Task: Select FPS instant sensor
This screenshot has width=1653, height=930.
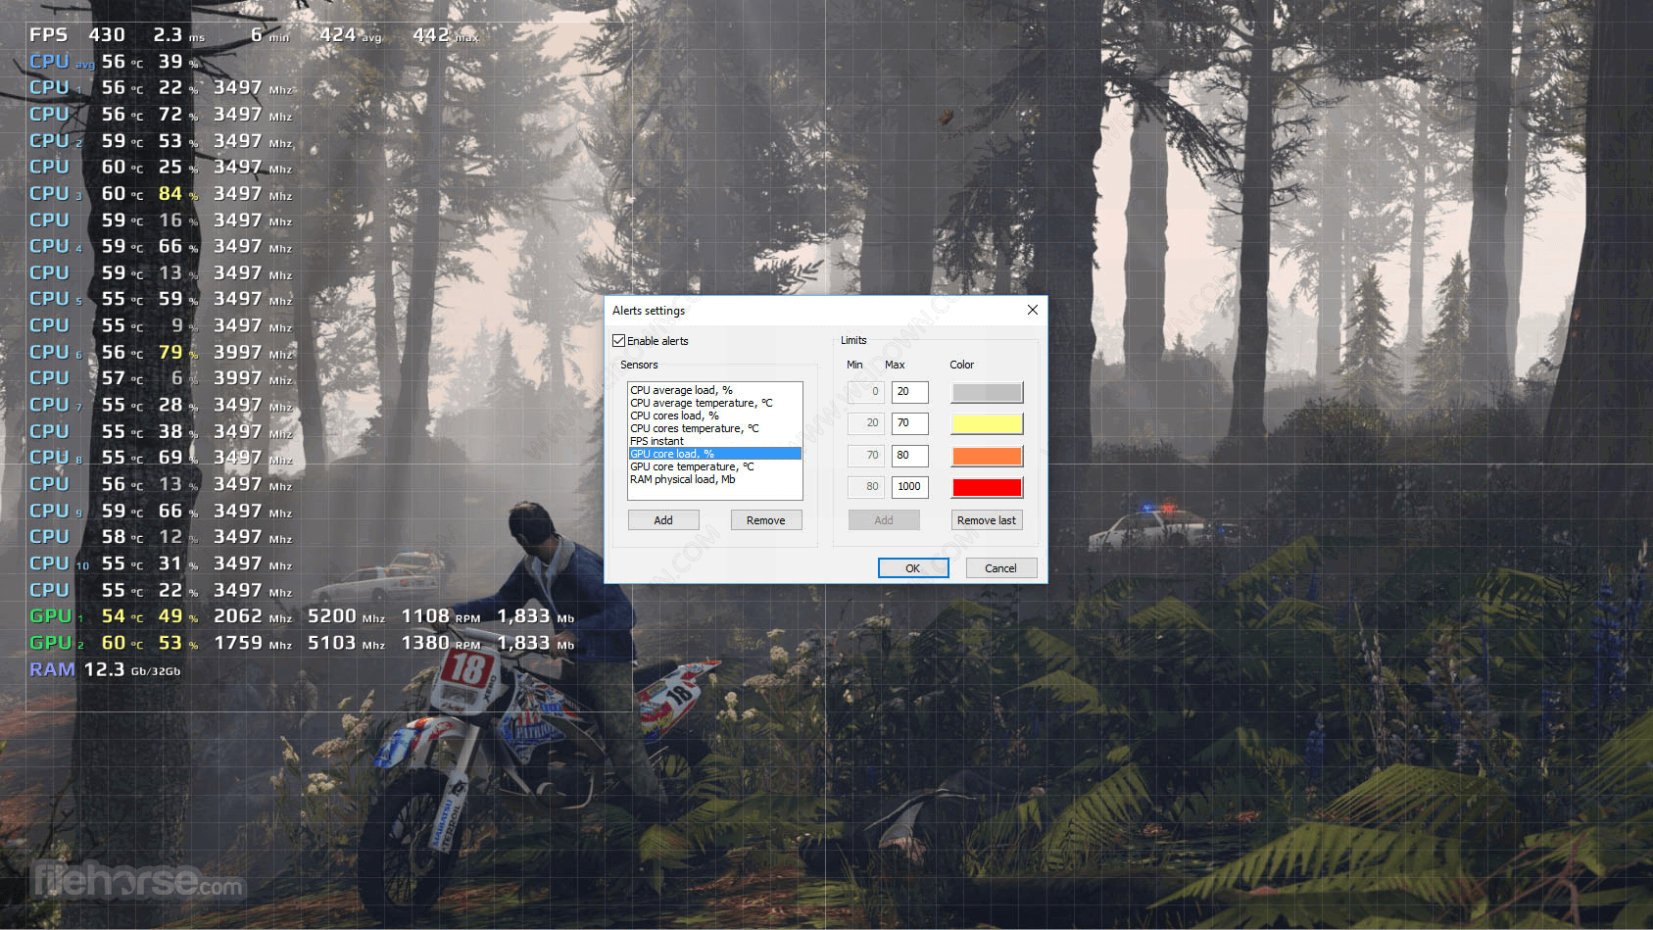Action: 656,441
